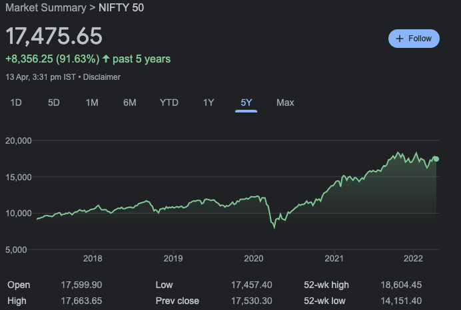461x310 pixels.
Task: Switch chart to the YTD range
Action: (169, 102)
